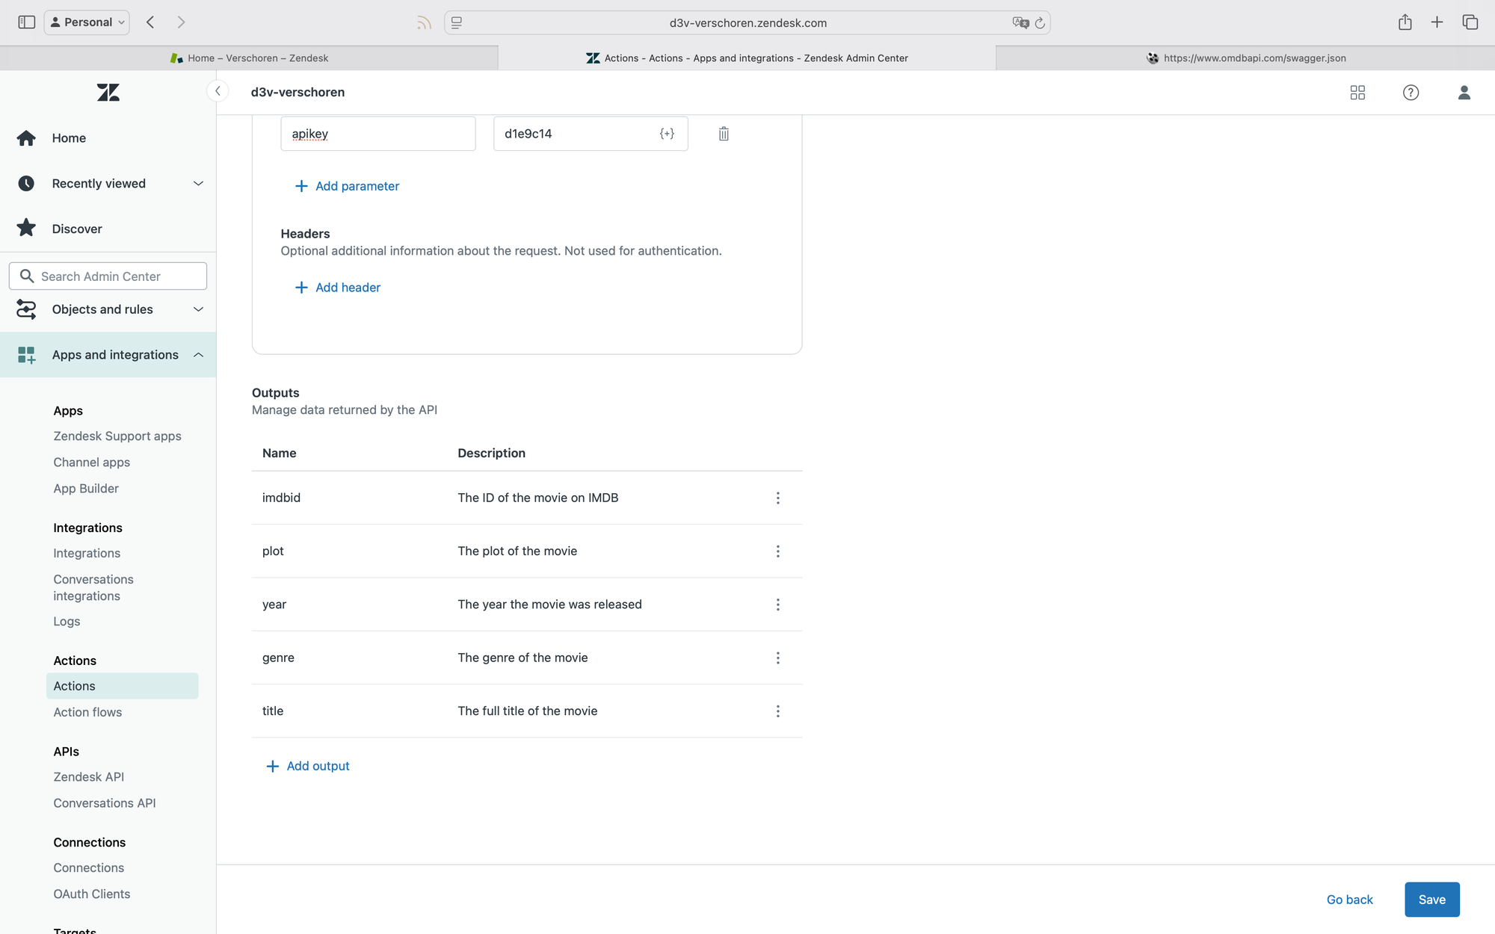Open options menu for genre output
Image resolution: width=1495 pixels, height=934 pixels.
point(777,658)
